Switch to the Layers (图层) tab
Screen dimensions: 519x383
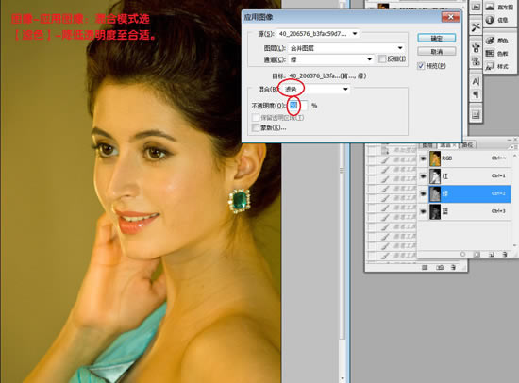coord(427,145)
